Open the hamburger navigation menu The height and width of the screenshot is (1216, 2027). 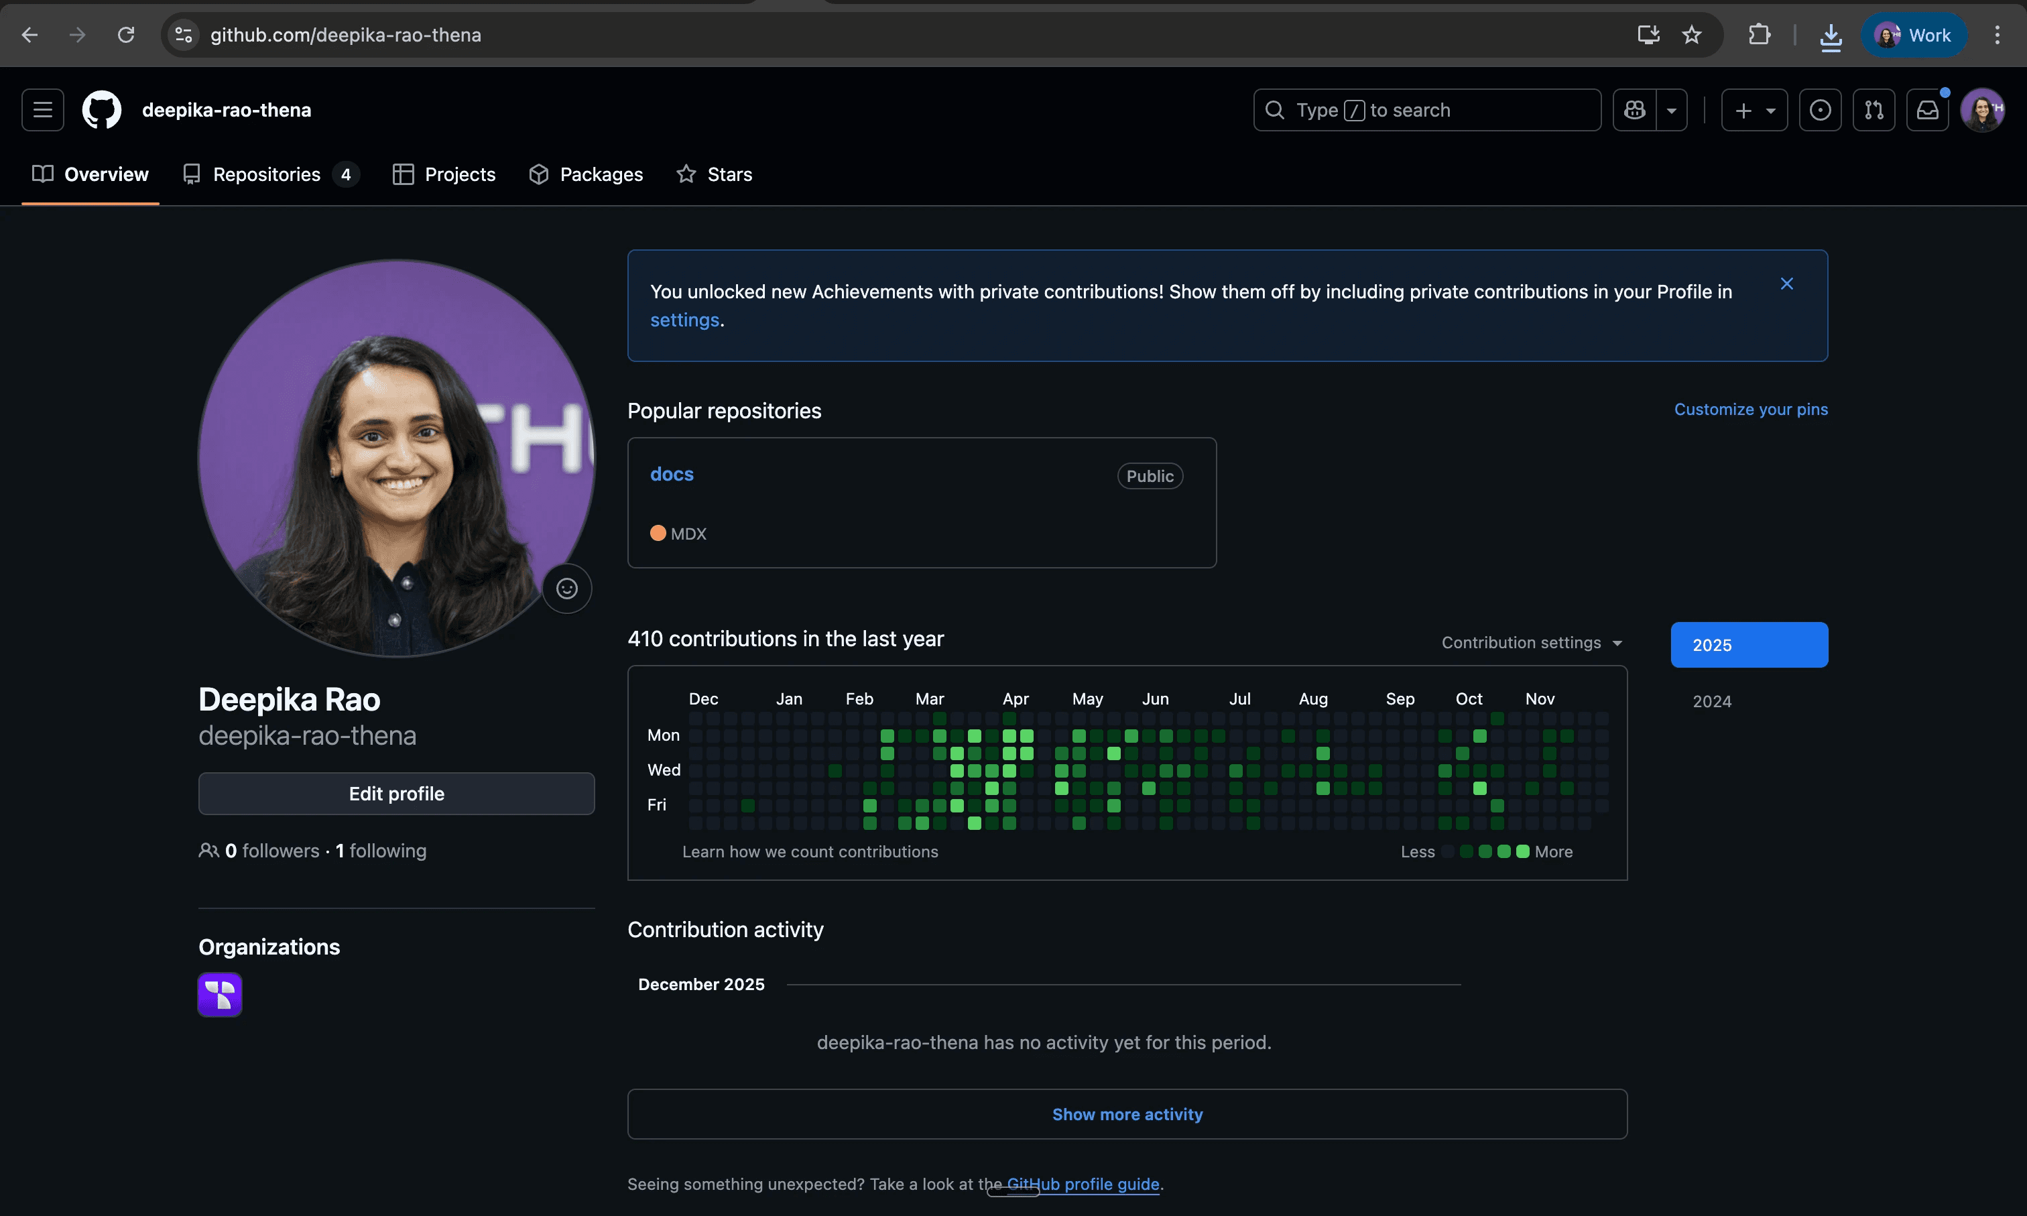click(43, 110)
